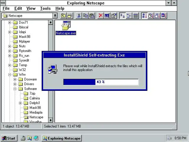
Task: Click folder tree scrollbar up arrow
Action: click(x=50, y=22)
